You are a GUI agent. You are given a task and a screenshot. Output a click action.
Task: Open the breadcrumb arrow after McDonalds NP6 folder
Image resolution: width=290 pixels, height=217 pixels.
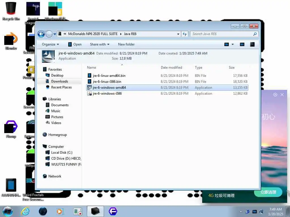[121, 34]
